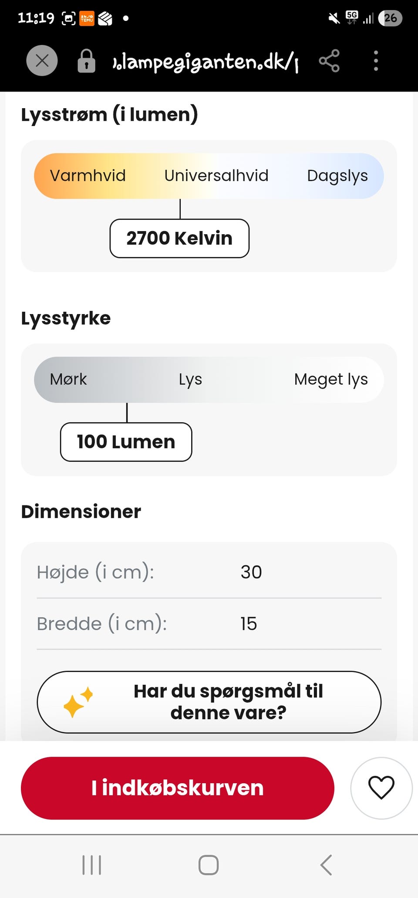Viewport: 418px width, 898px height.
Task: Close the browser tab with X button
Action: tap(42, 61)
